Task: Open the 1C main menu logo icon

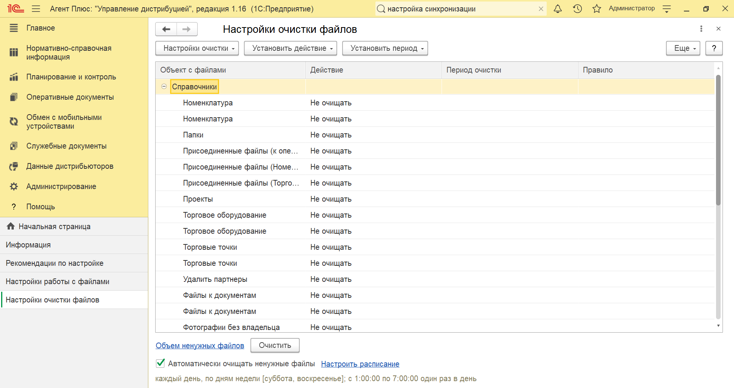Action: (x=16, y=8)
